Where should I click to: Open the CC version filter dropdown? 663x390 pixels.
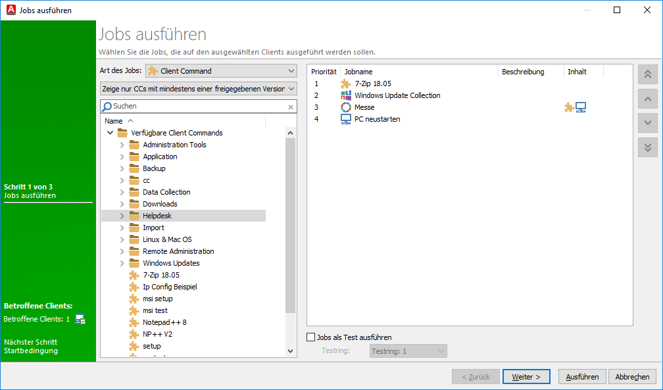pos(199,89)
